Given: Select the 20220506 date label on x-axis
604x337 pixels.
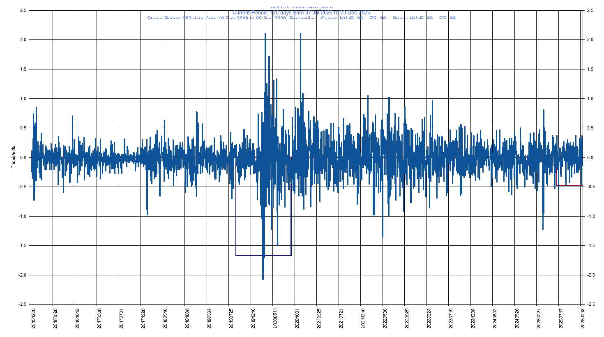Looking at the screenshot, I should pyautogui.click(x=385, y=319).
